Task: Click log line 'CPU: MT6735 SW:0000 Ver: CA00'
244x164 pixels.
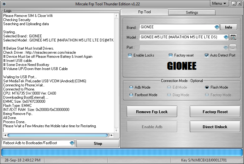Action: click(x=30, y=93)
